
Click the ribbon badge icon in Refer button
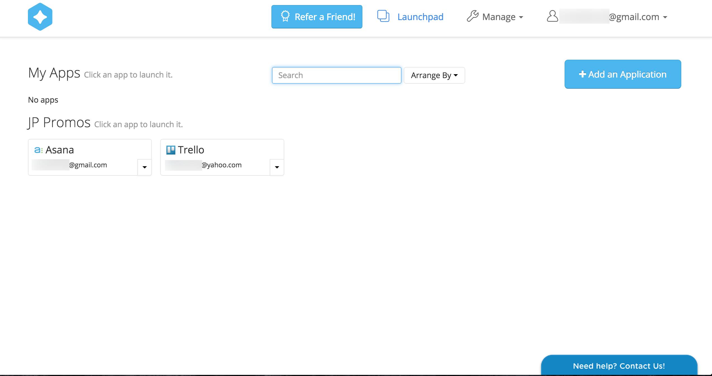[285, 16]
